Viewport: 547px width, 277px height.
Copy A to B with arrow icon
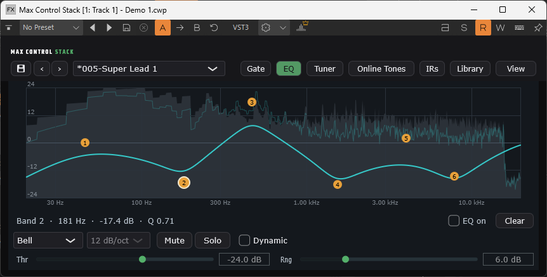180,27
